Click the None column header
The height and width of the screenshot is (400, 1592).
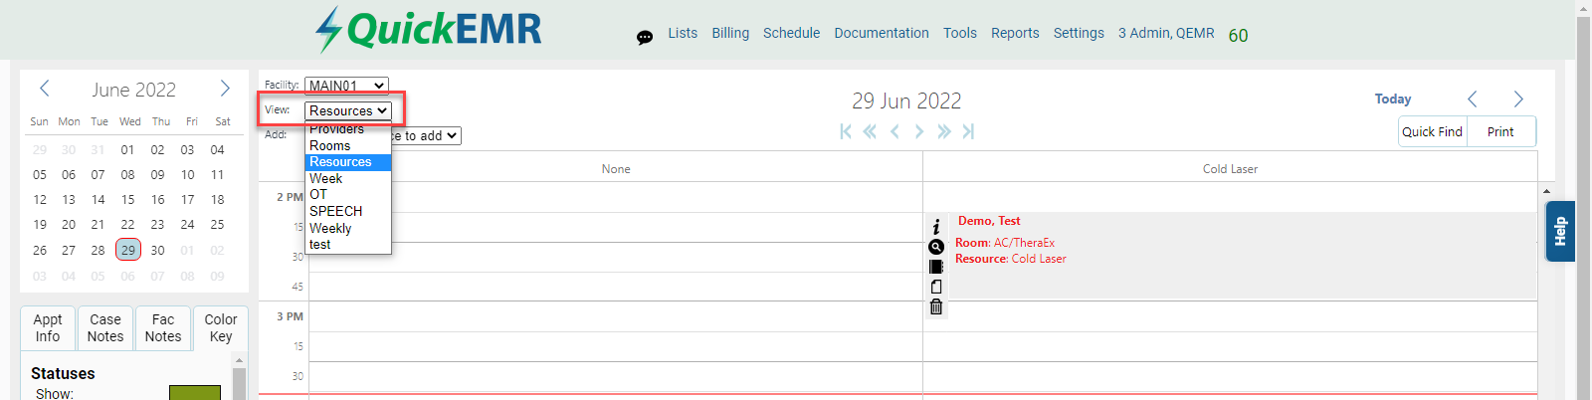[x=616, y=168]
